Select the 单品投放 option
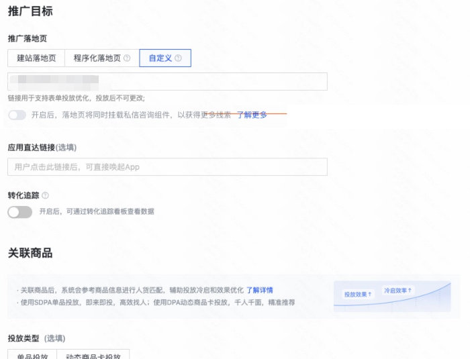 click(x=32, y=355)
